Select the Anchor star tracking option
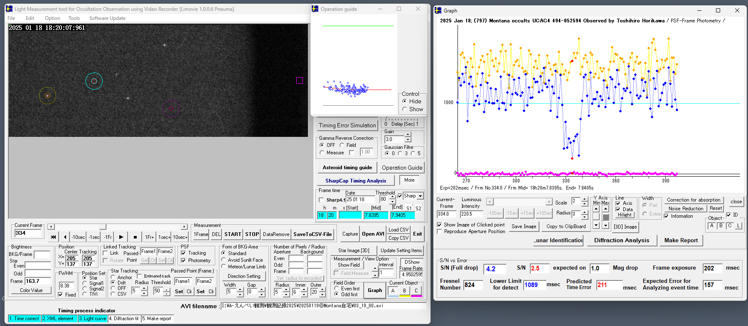The width and height of the screenshot is (748, 326). (113, 277)
